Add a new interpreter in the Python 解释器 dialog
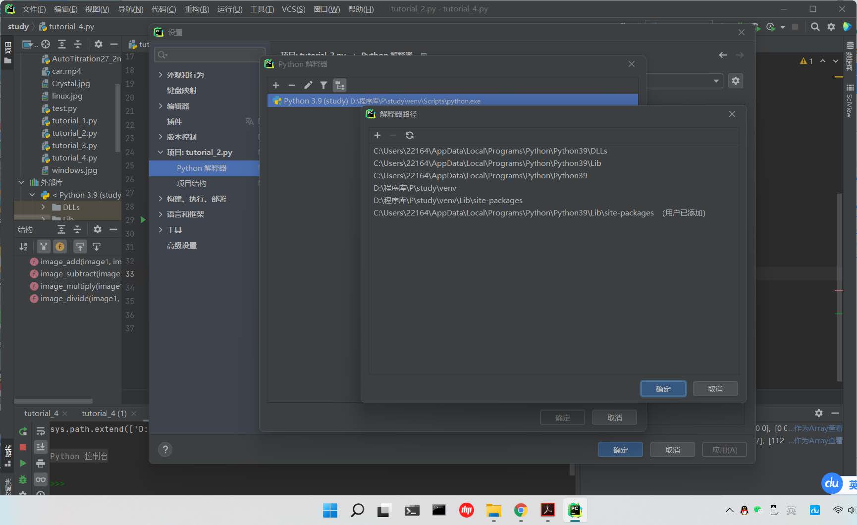Viewport: 857px width, 525px height. pos(276,85)
